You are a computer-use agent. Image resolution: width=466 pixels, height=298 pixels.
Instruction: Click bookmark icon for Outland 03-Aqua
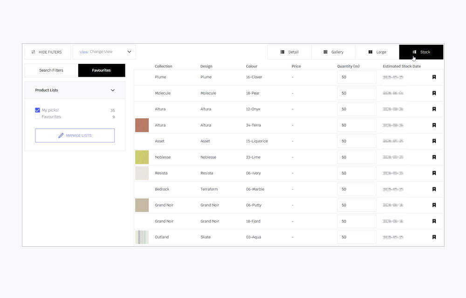coord(434,237)
